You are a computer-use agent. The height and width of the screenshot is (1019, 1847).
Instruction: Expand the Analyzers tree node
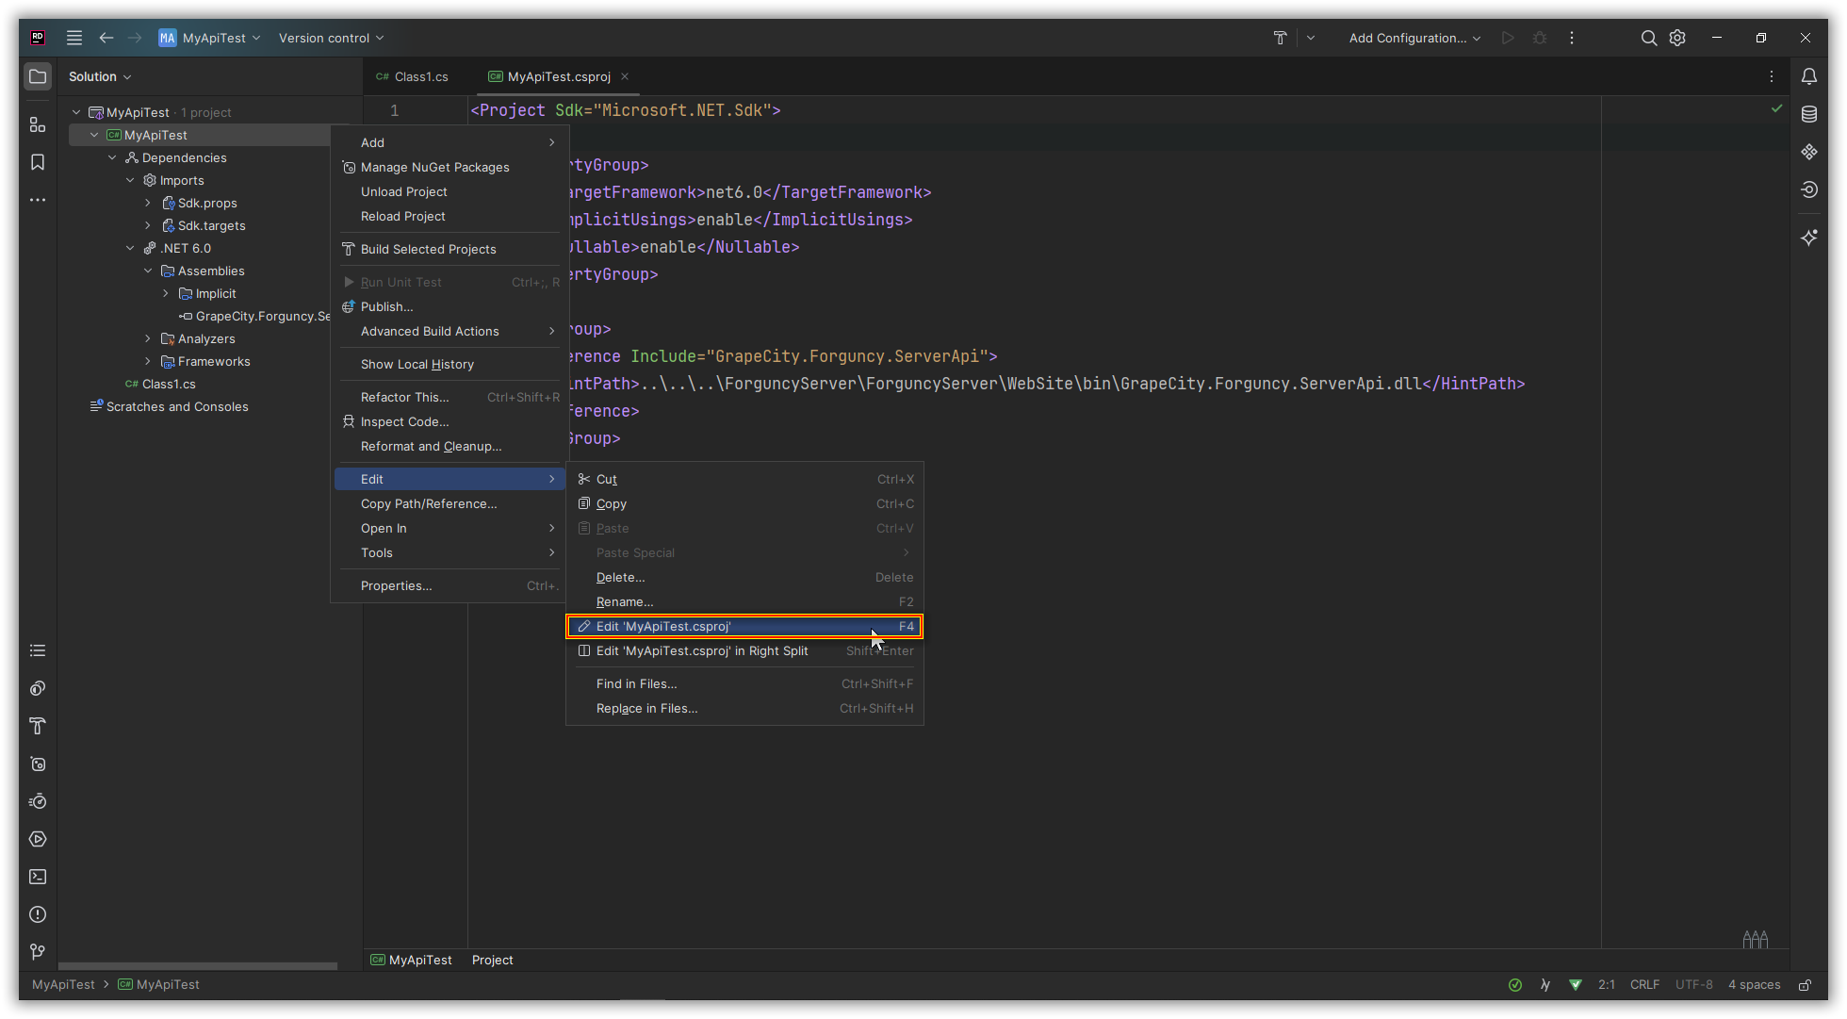click(148, 338)
